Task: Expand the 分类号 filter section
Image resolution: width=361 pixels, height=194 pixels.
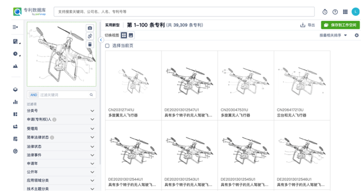Action: 92,111
